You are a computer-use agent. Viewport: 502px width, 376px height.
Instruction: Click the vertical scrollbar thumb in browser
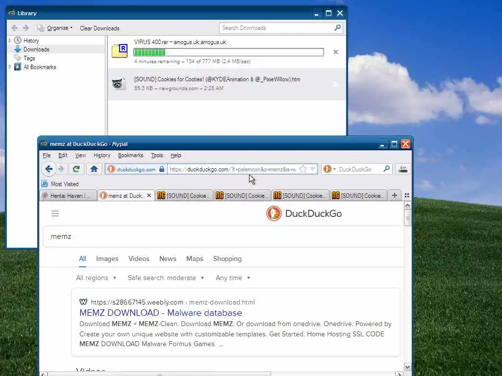click(x=407, y=218)
